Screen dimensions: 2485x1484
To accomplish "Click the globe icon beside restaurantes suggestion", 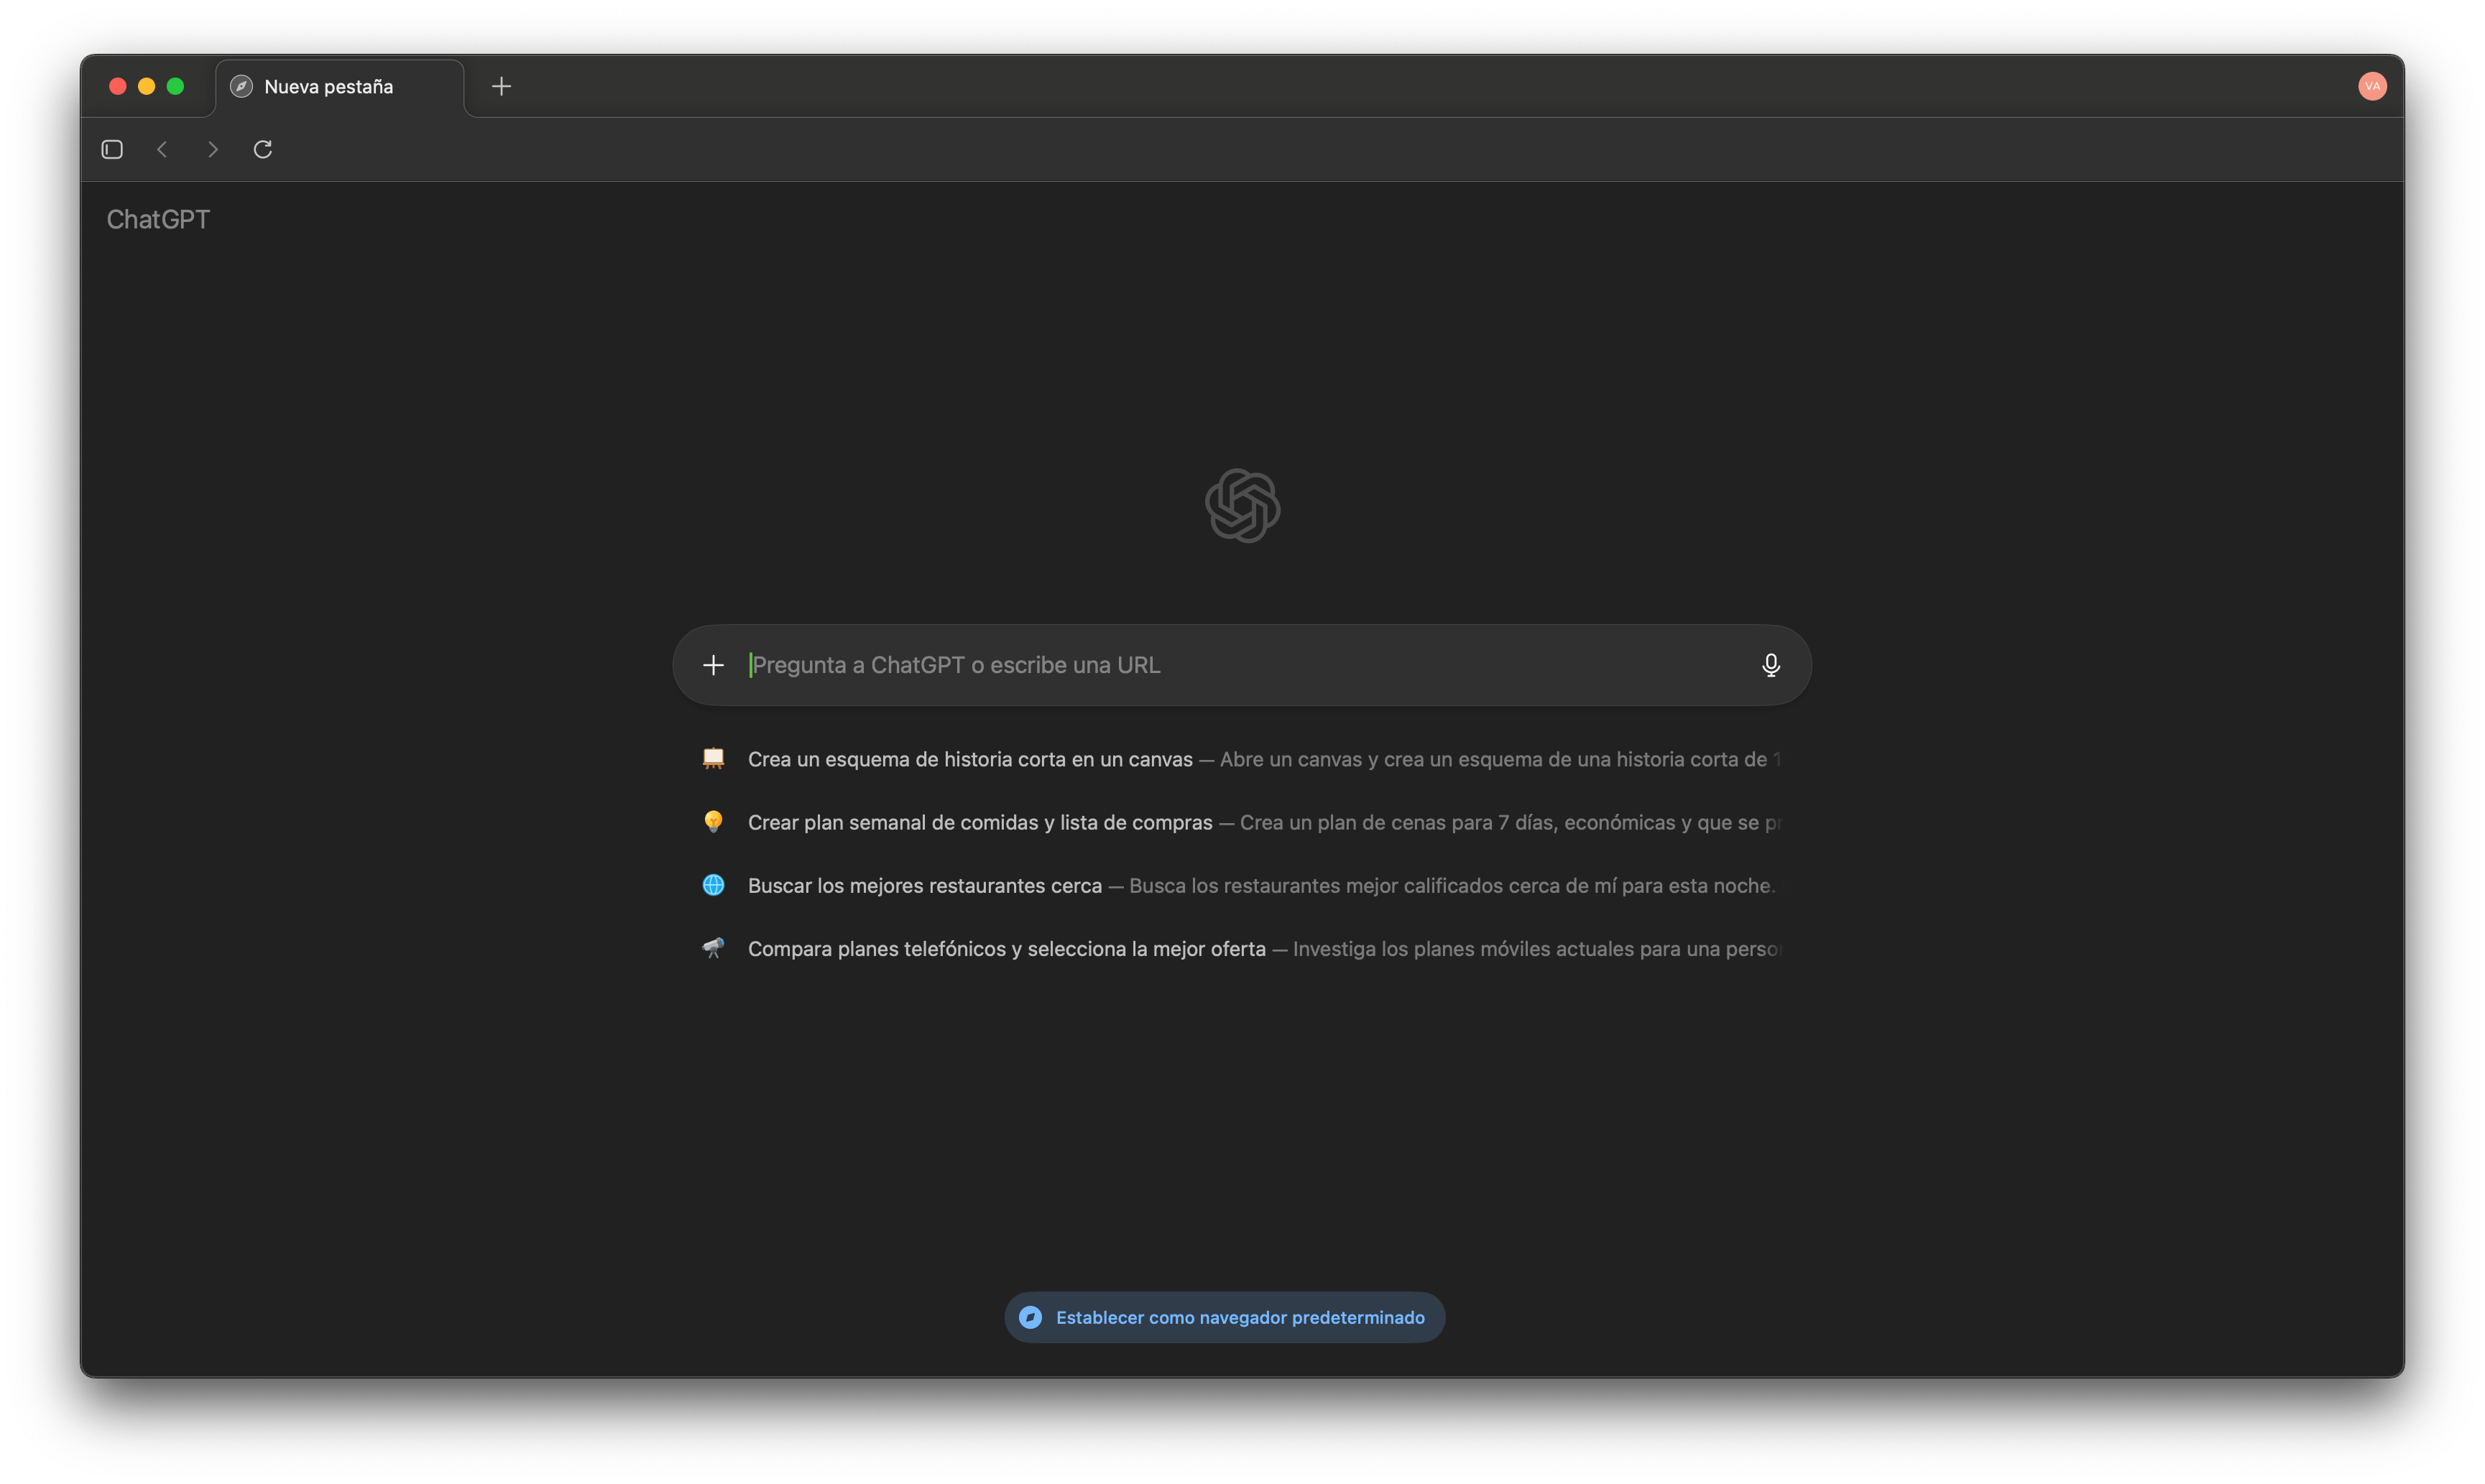I will 714,885.
